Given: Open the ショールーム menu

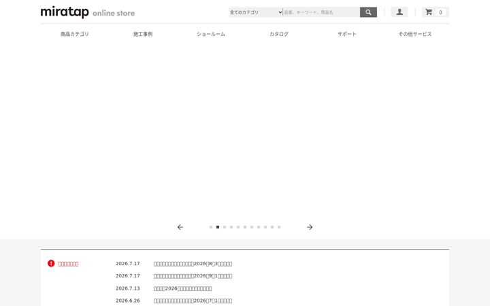Looking at the screenshot, I should [x=211, y=34].
